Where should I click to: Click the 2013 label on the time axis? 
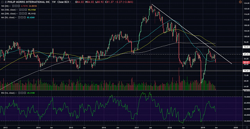pyautogui.click(x=6, y=127)
